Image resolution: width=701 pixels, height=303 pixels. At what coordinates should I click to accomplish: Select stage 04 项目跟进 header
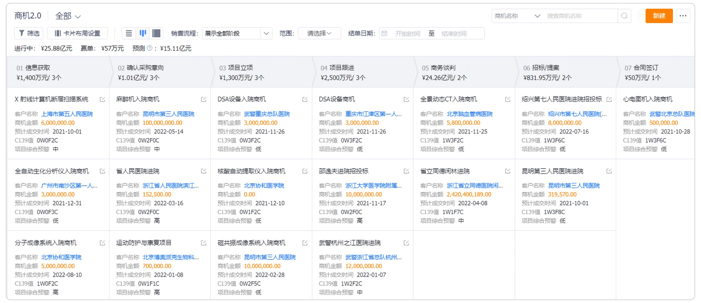point(363,72)
